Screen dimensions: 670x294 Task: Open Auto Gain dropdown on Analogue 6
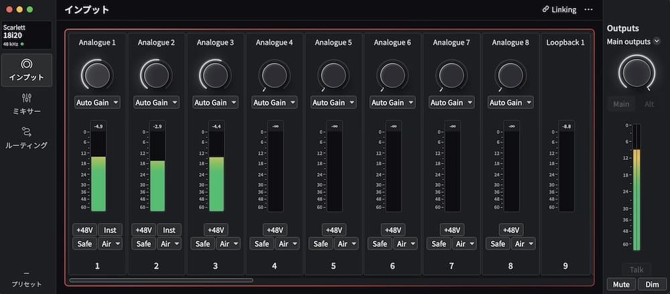[x=392, y=102]
